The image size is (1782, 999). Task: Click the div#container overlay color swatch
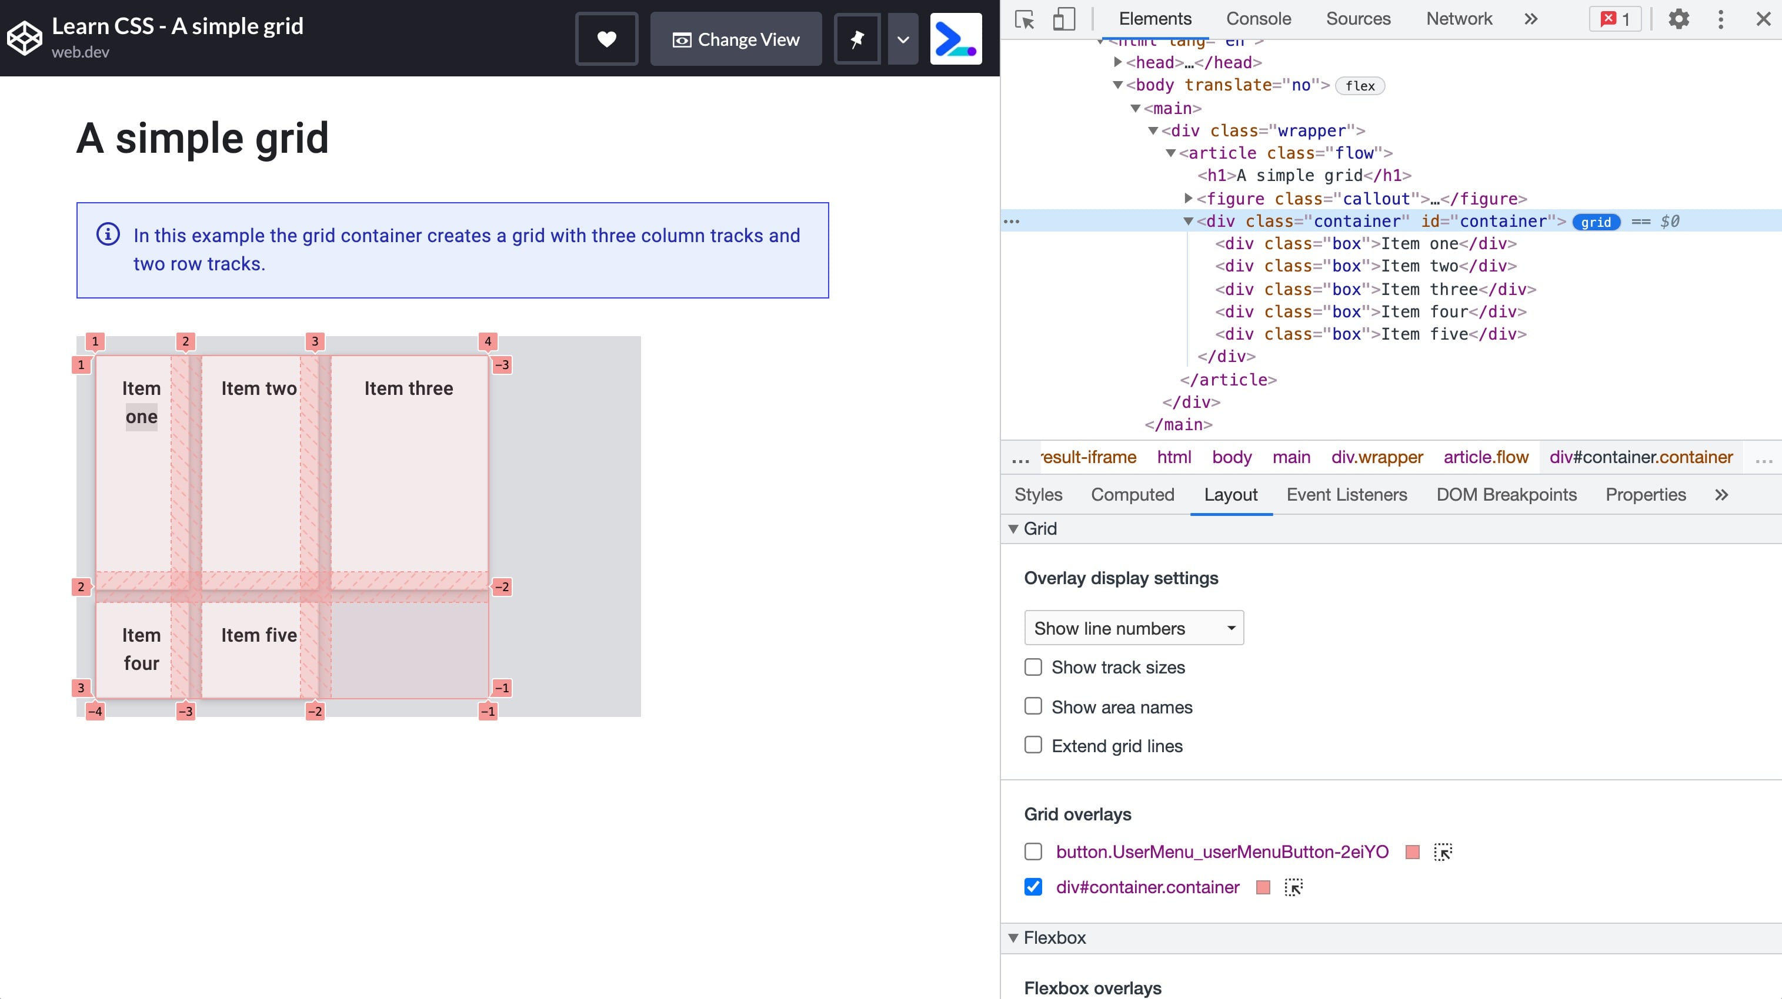click(1262, 887)
